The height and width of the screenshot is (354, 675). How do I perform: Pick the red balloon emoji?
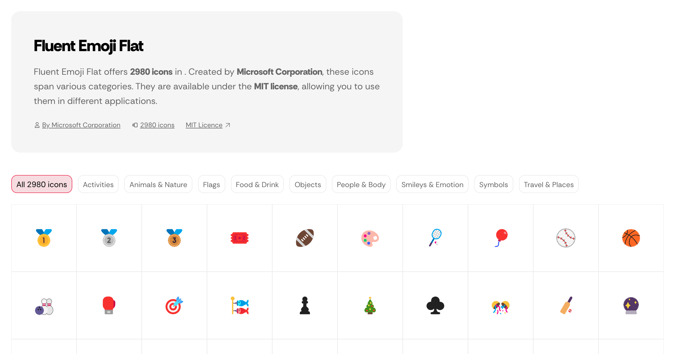click(501, 238)
